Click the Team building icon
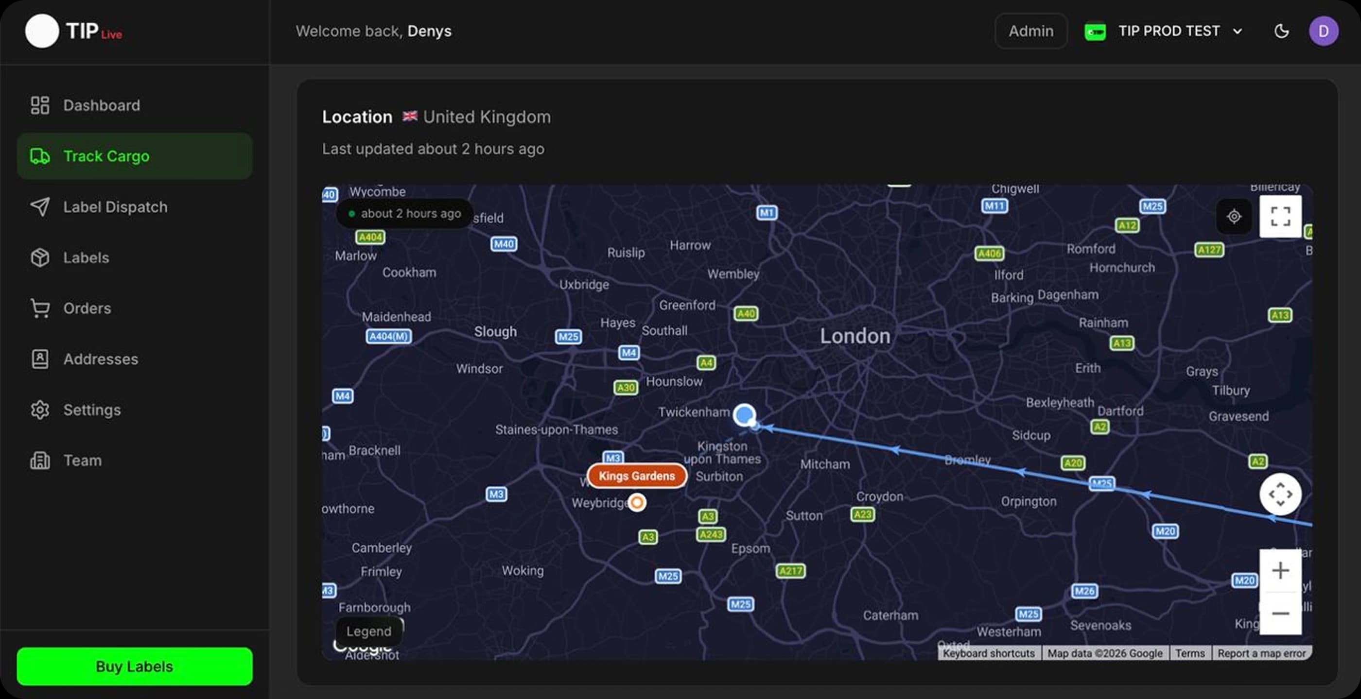 (40, 460)
